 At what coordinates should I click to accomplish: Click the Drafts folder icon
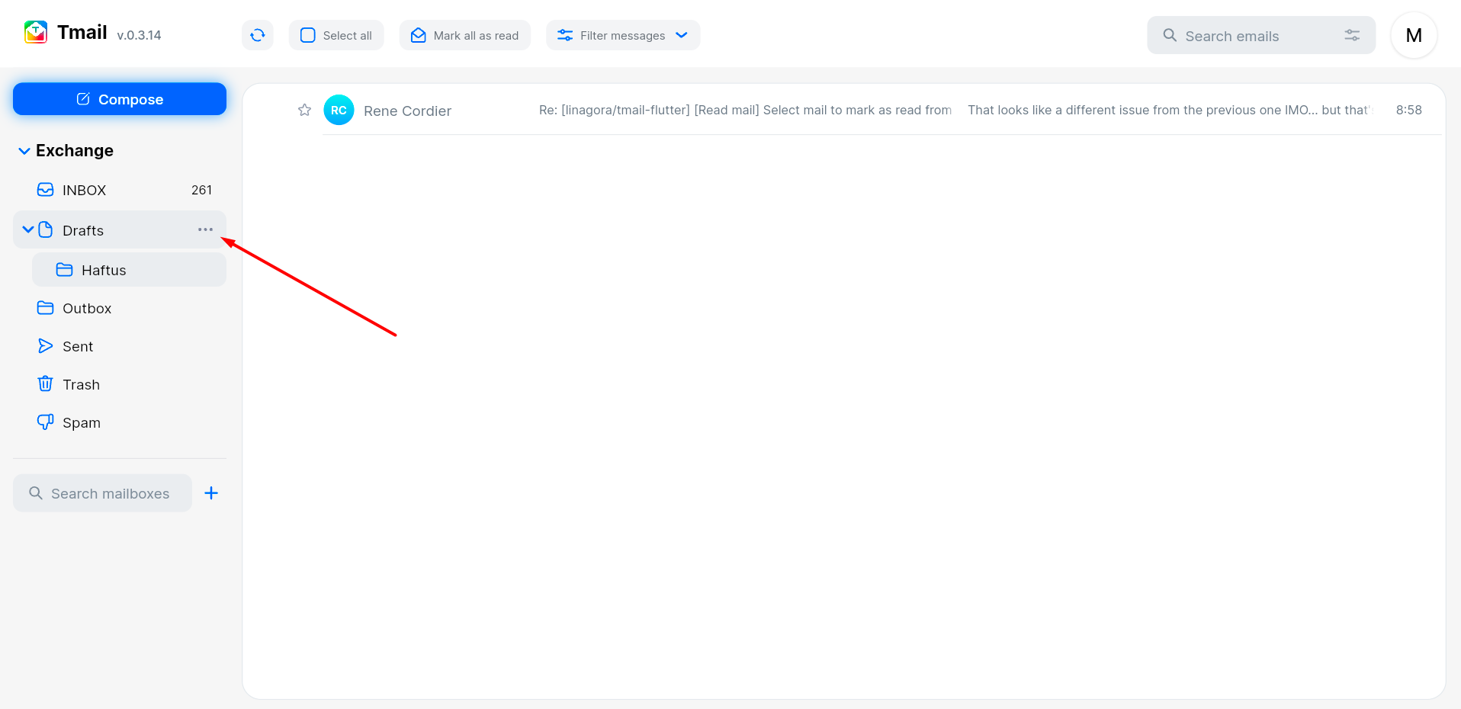[45, 229]
